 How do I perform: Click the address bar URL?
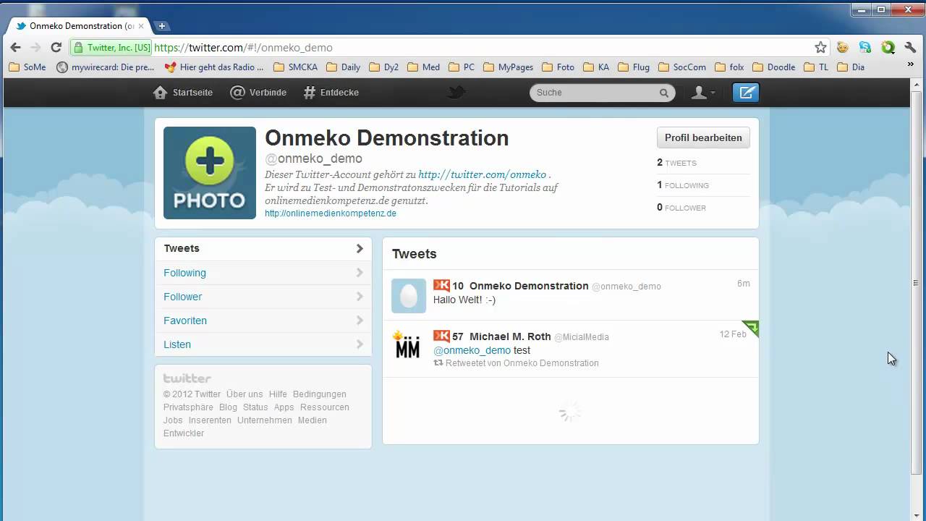point(243,48)
